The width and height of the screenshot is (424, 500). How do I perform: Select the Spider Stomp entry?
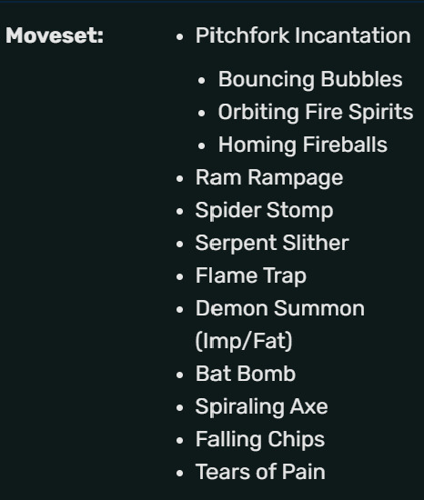coord(265,210)
